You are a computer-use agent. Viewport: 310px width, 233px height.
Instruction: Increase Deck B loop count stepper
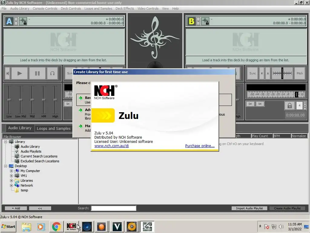[x=305, y=103]
